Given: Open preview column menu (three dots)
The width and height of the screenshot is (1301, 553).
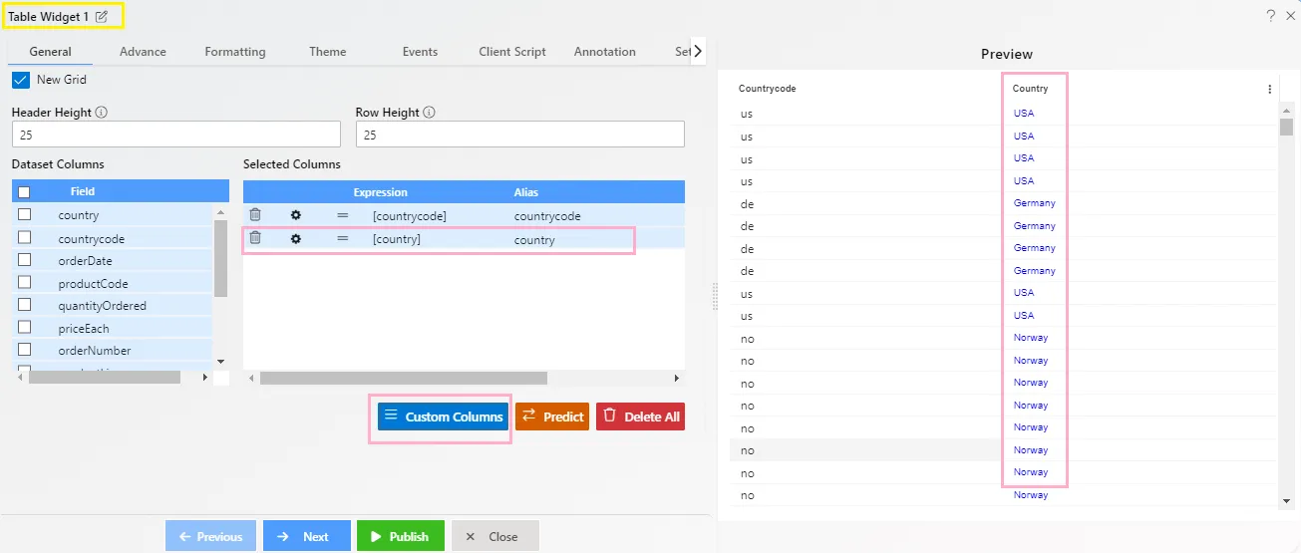Looking at the screenshot, I should tap(1269, 89).
